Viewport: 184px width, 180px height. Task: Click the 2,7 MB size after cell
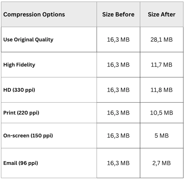coord(162,163)
